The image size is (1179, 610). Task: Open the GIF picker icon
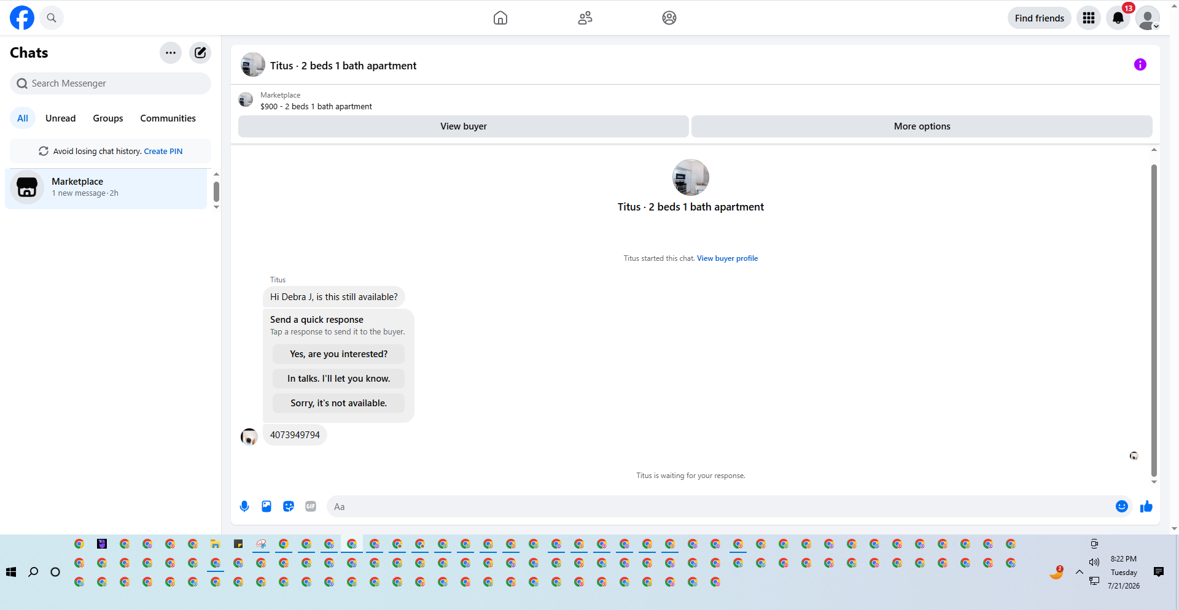tap(311, 506)
